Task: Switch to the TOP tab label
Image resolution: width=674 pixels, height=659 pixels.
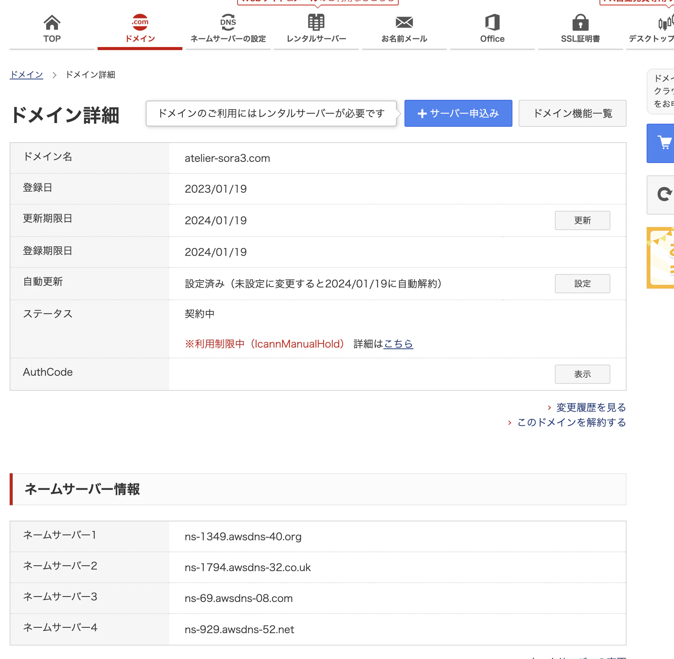Action: pos(52,39)
